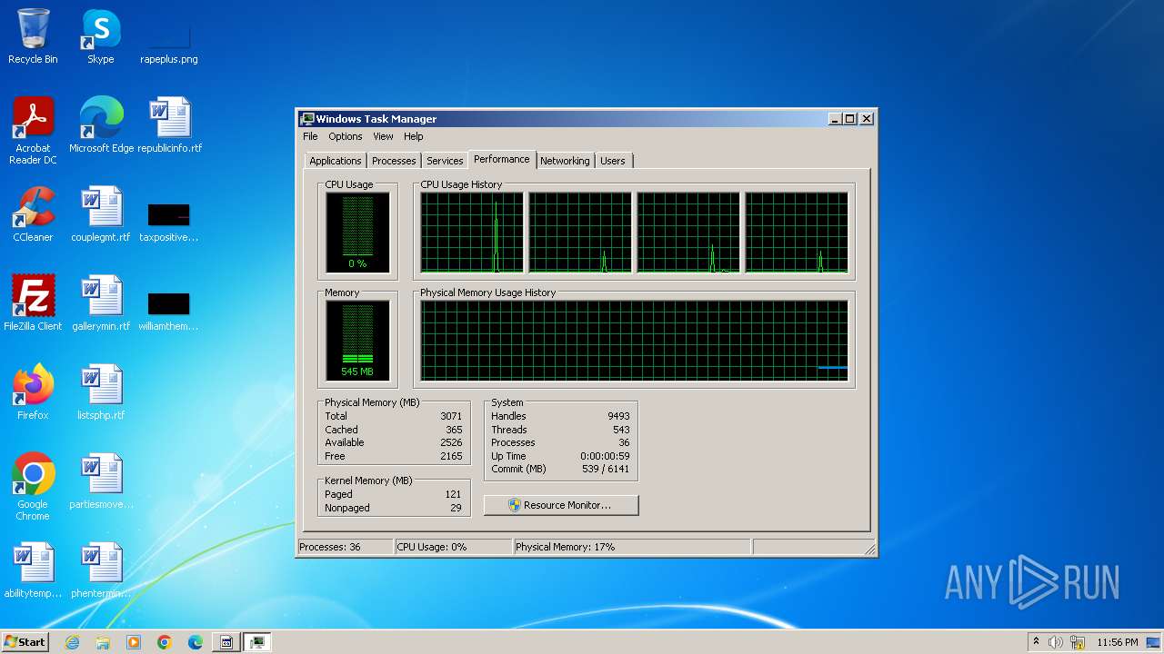Select republicinfo.rtf document icon

pyautogui.click(x=169, y=125)
